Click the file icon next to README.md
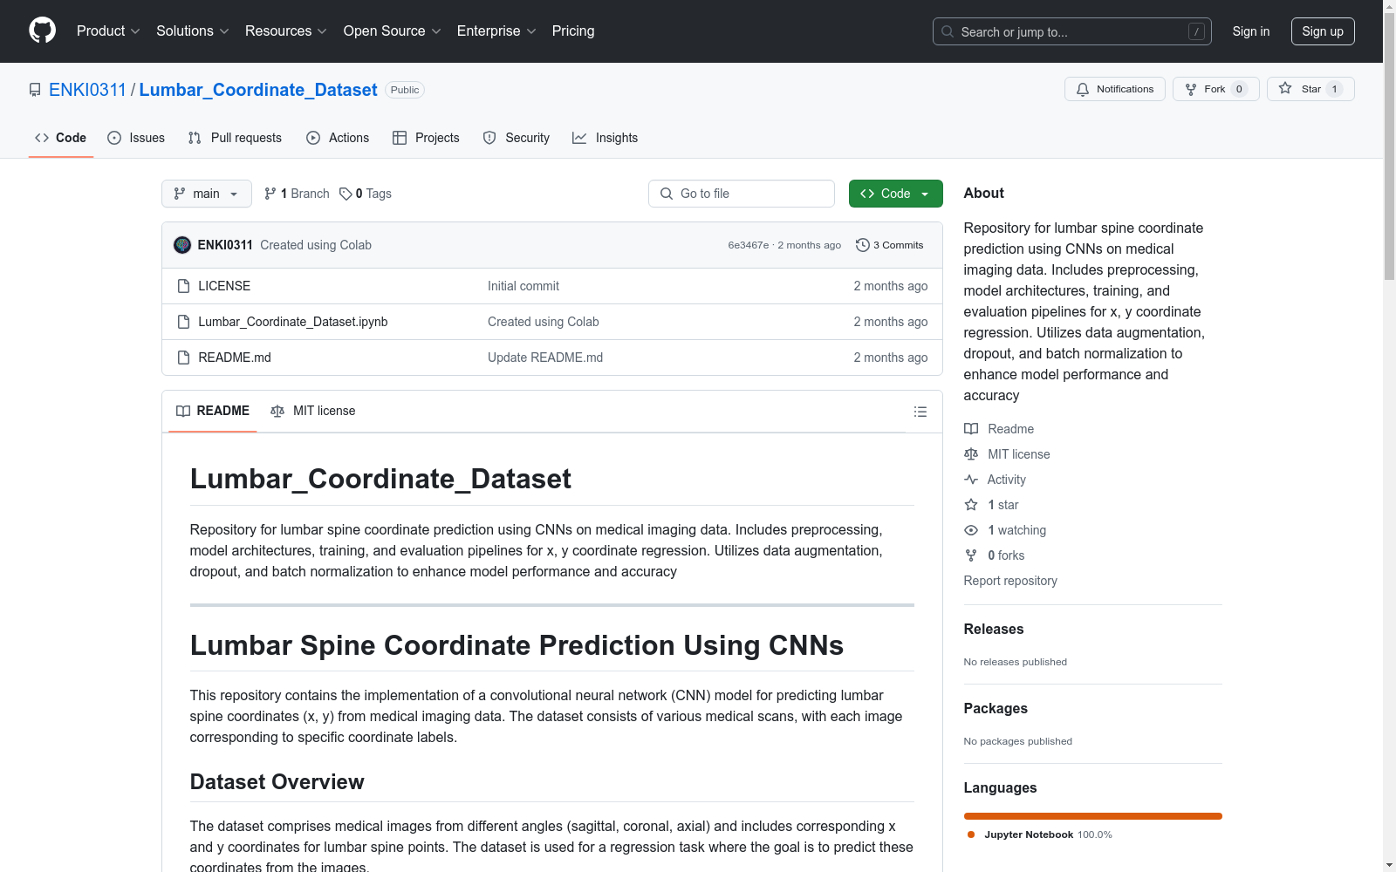 click(x=183, y=358)
